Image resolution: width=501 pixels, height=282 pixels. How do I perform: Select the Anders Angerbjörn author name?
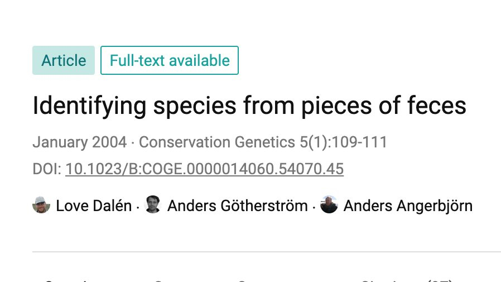[408, 205]
